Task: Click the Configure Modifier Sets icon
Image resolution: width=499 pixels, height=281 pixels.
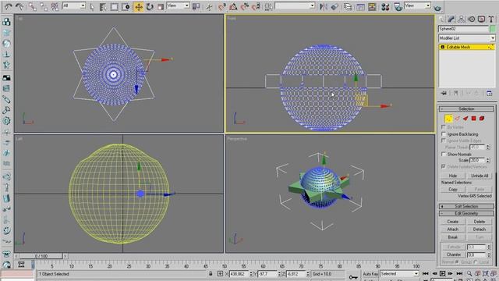Action: 490,94
